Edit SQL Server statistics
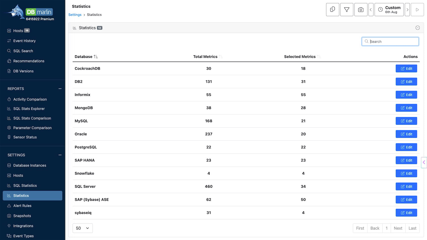The width and height of the screenshot is (427, 240). pos(406,186)
